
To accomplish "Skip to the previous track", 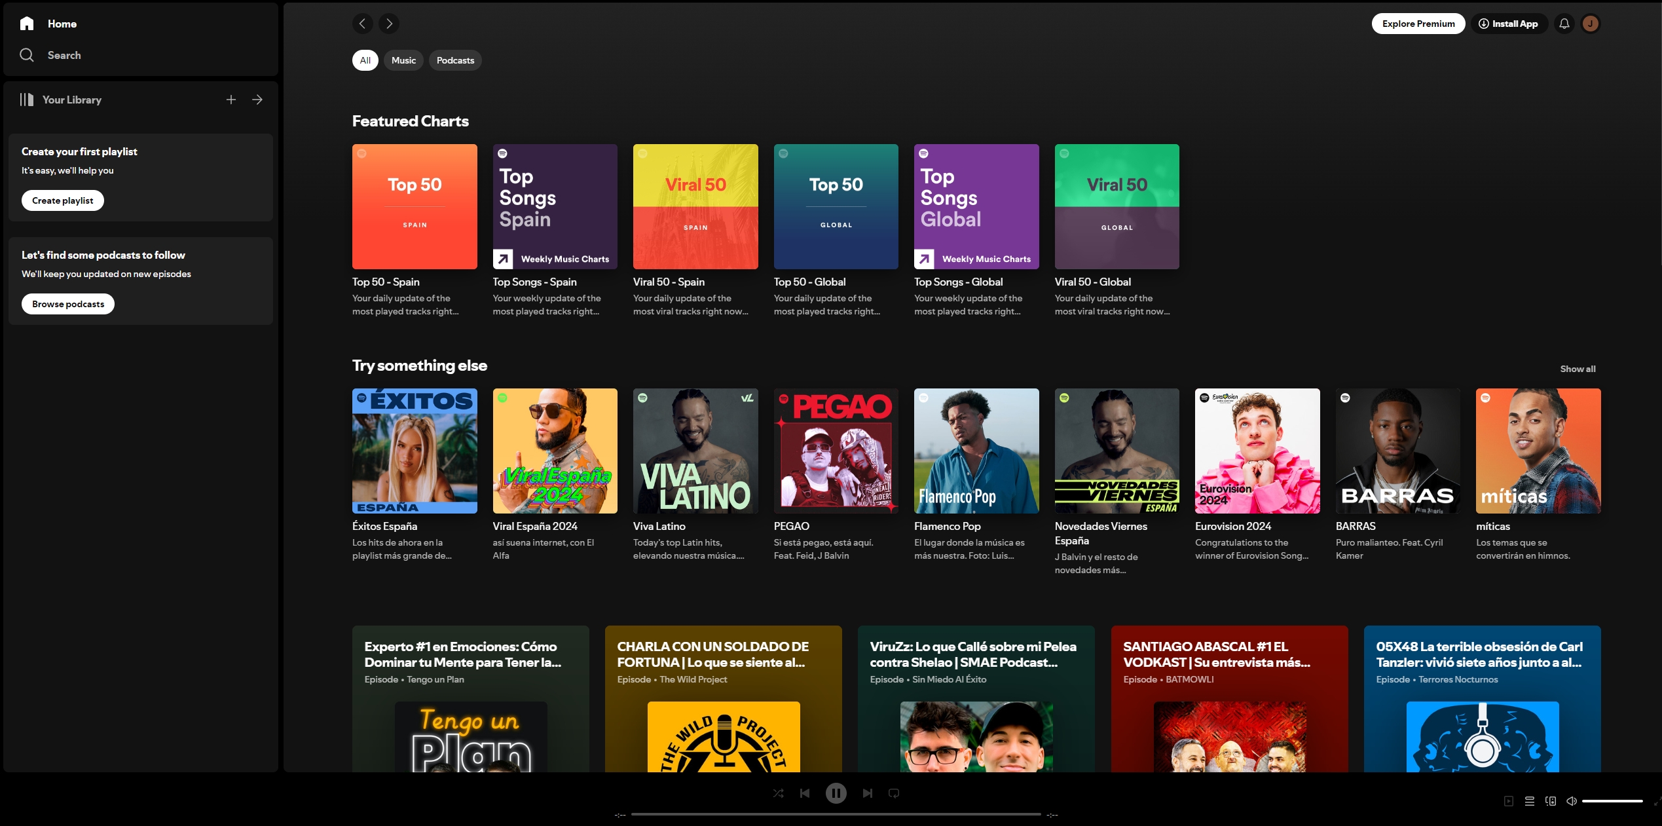I will tap(805, 793).
